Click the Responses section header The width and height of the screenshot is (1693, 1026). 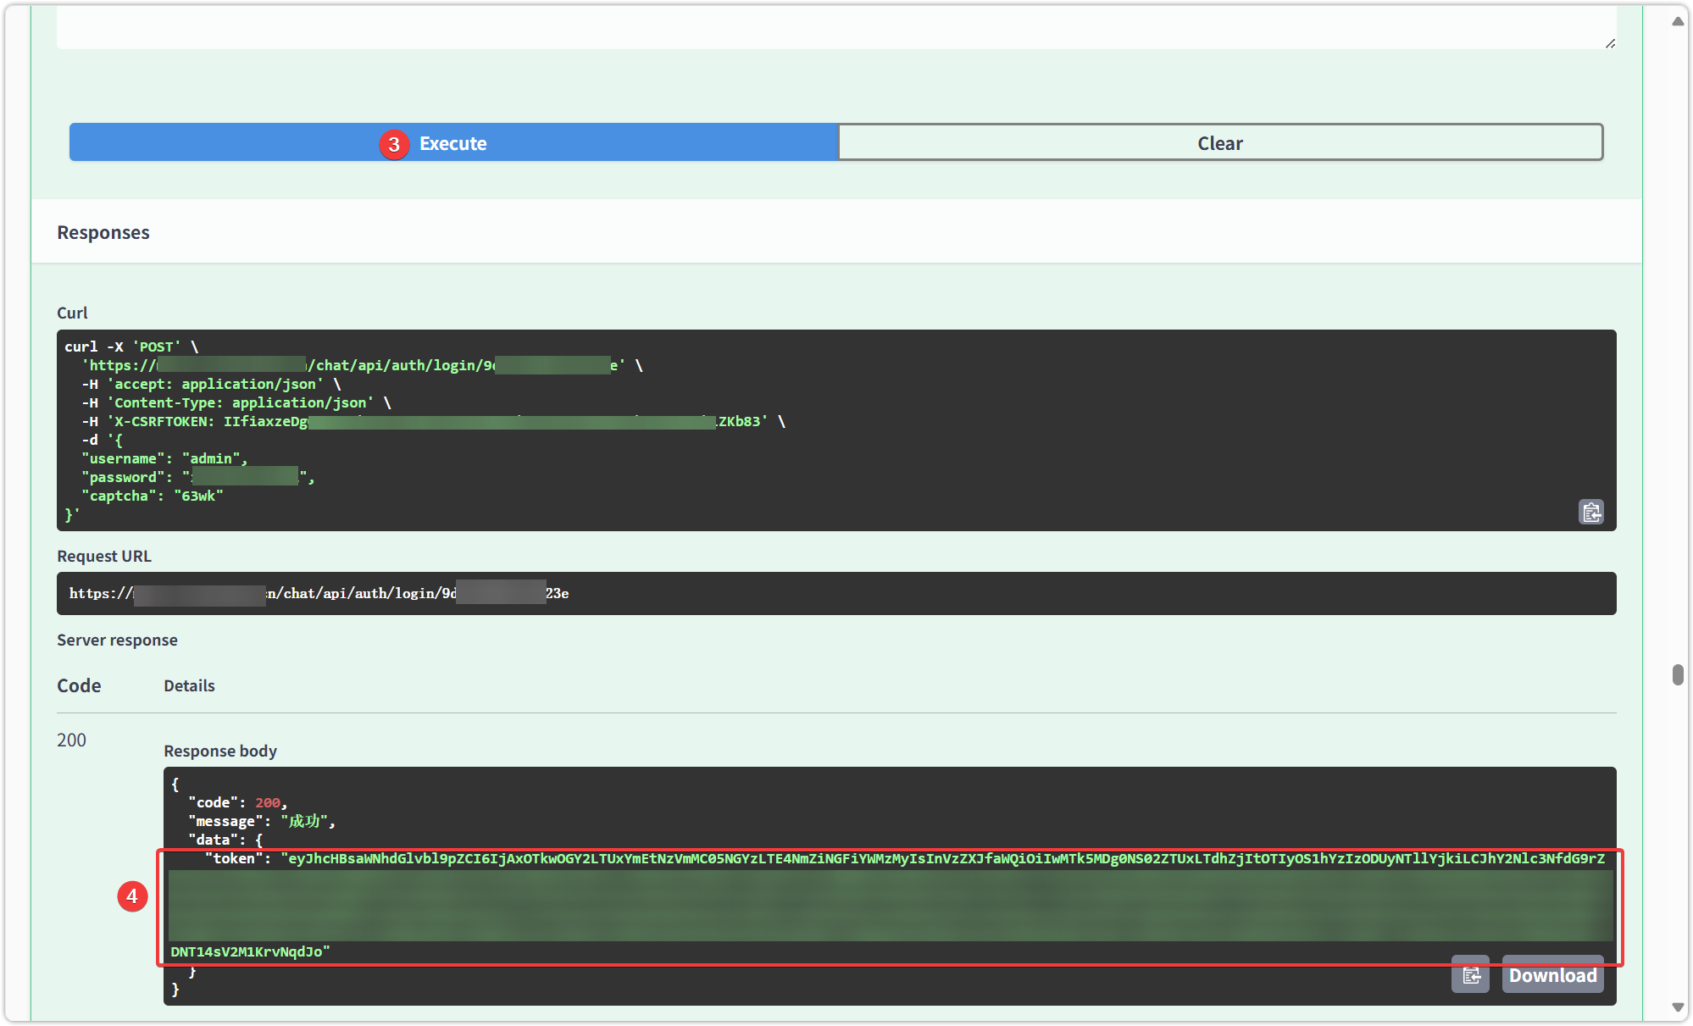click(x=103, y=232)
